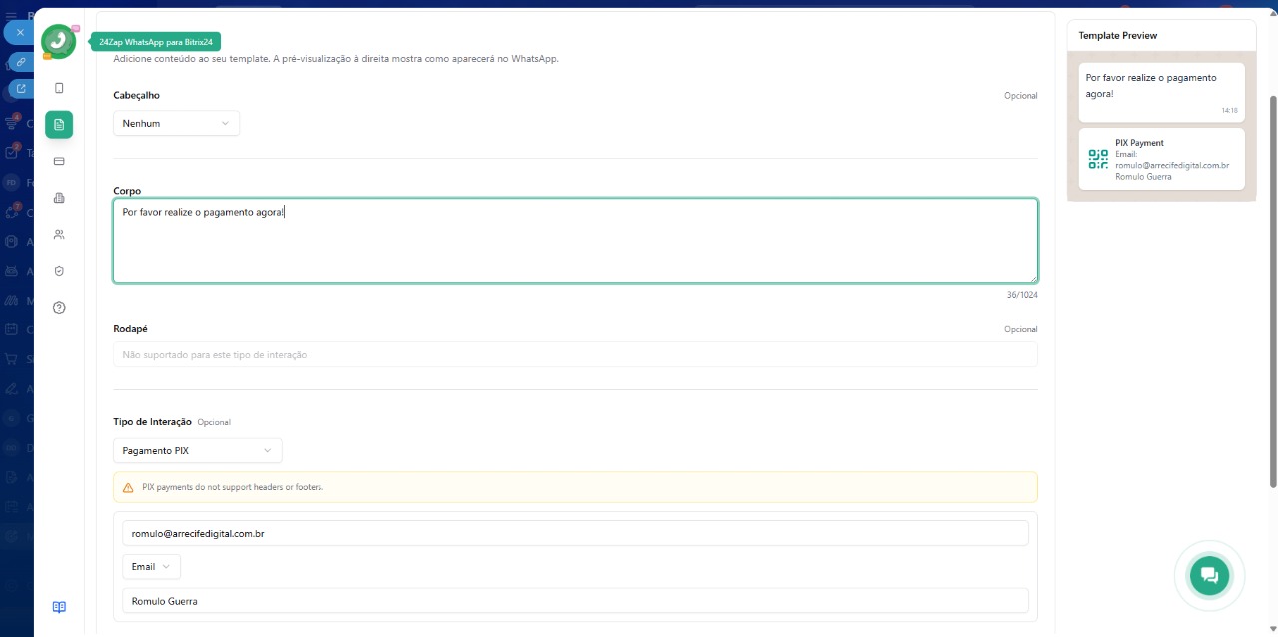Click the copy link slider button
1278x637 pixels.
(x=20, y=62)
